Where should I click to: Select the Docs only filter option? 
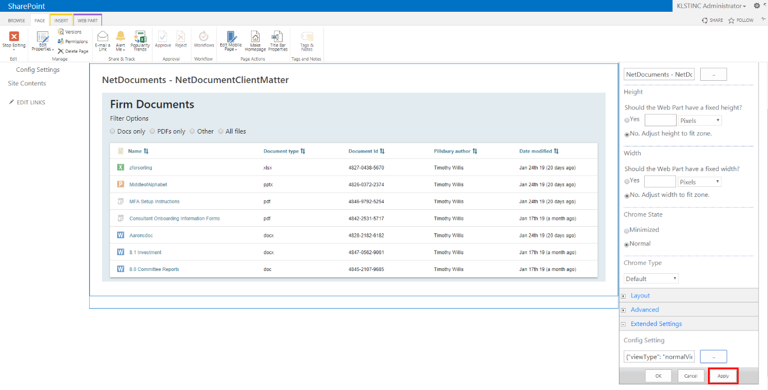coord(113,131)
